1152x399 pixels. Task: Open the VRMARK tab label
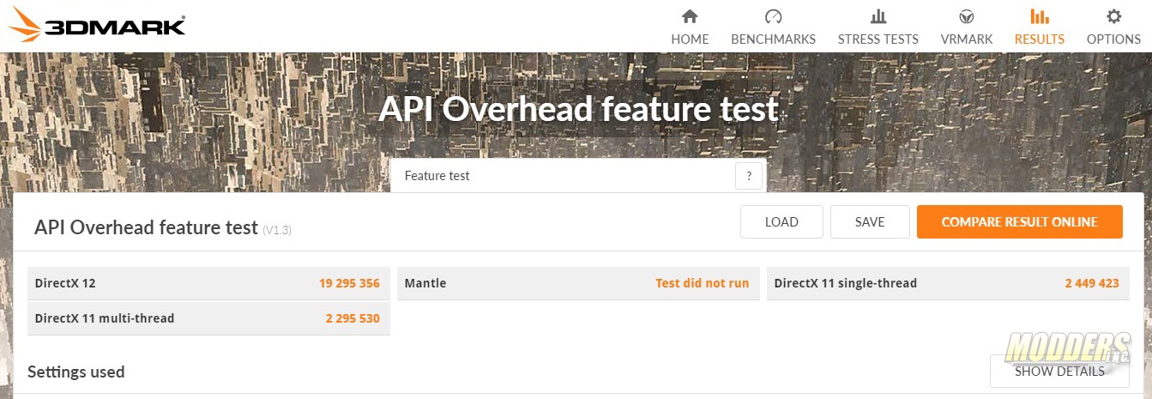point(966,39)
